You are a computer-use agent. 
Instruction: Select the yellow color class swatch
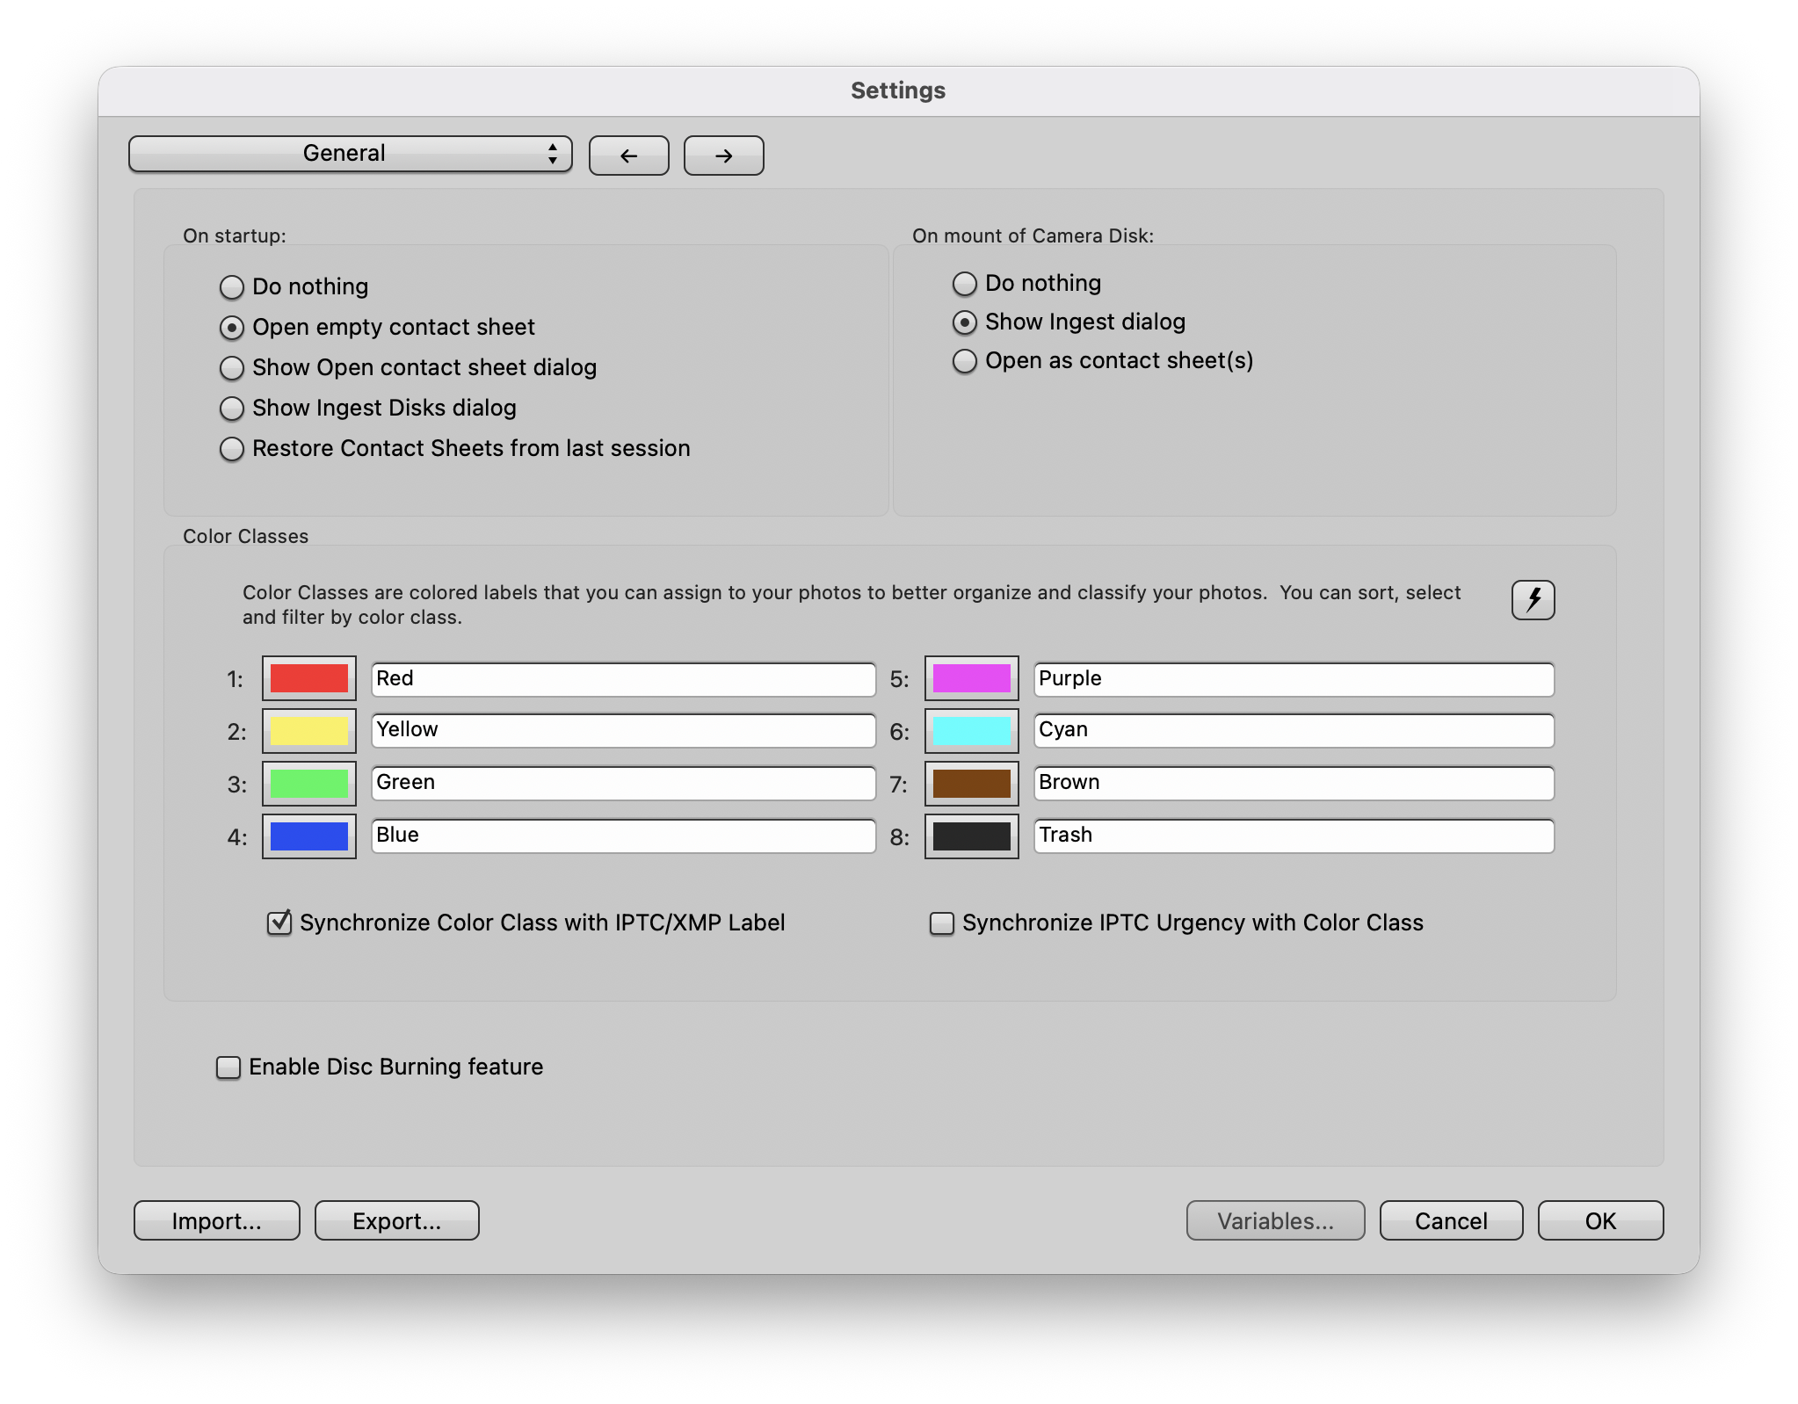tap(308, 731)
